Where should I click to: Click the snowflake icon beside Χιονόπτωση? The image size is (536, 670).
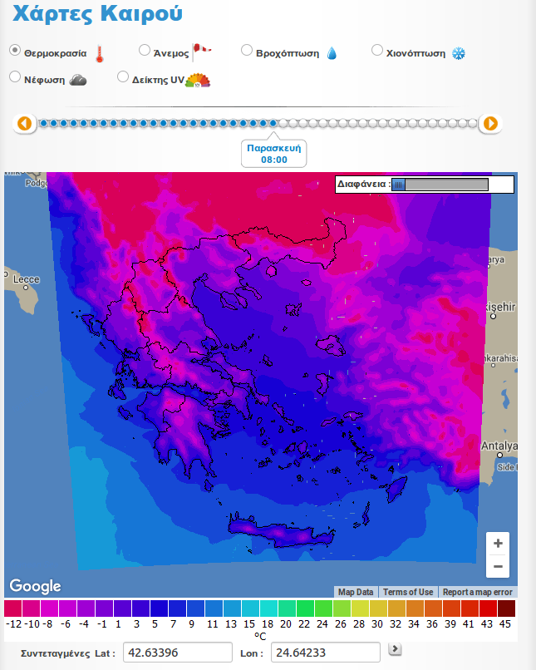coord(458,53)
